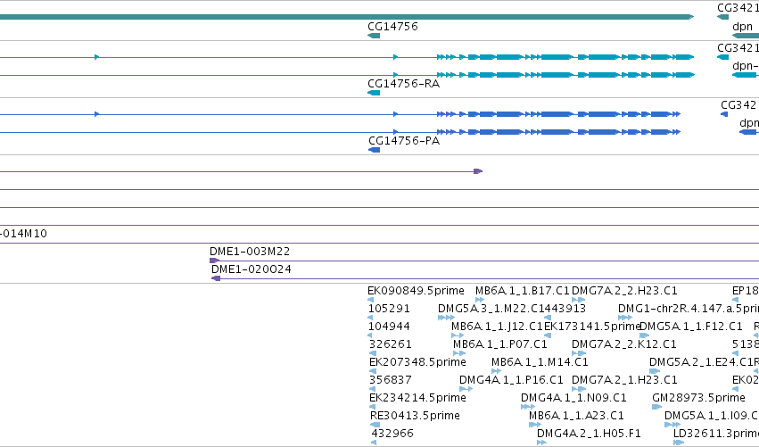This screenshot has width=759, height=447.
Task: Select the EK02 EST label
Action: [x=746, y=380]
